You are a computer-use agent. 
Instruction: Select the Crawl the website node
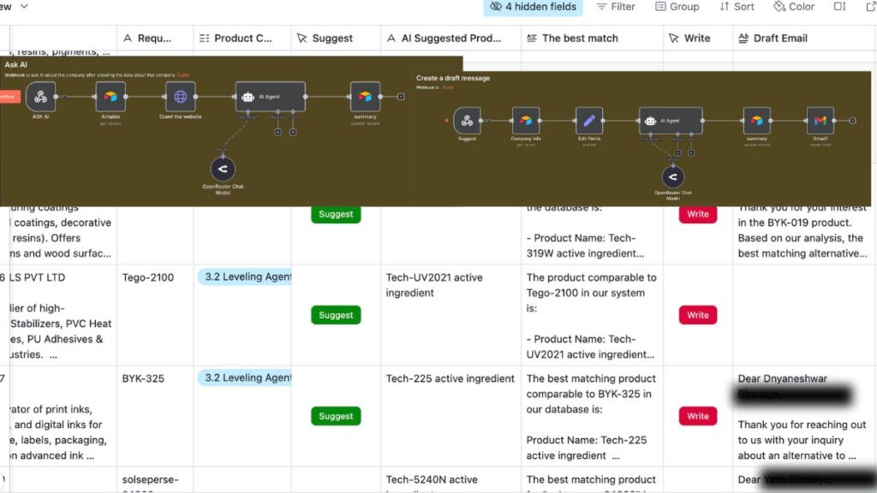(180, 97)
